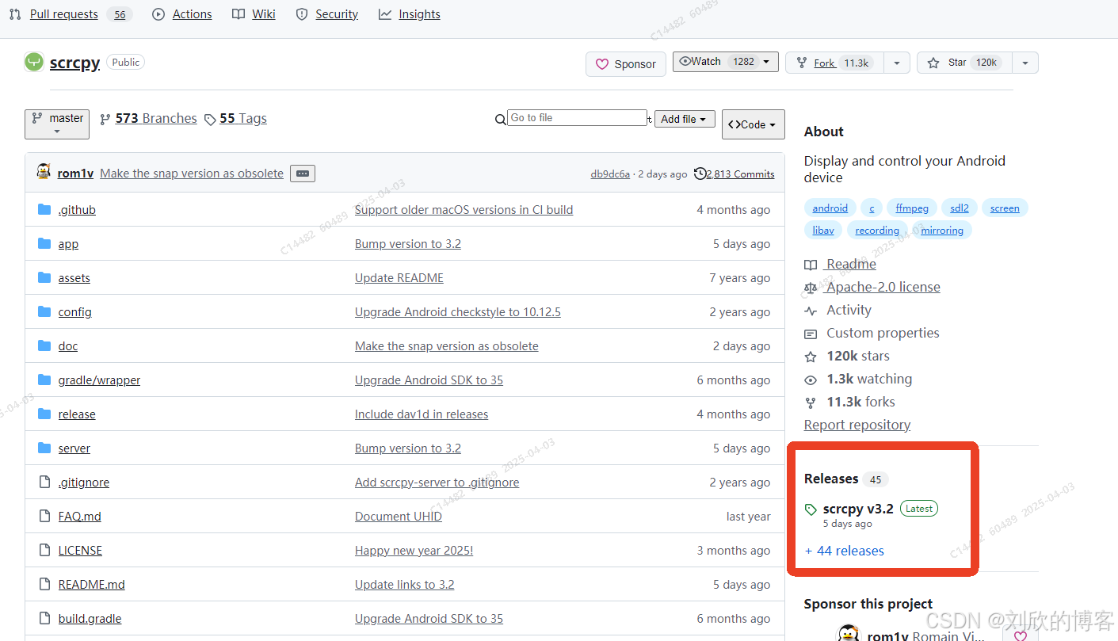Click the gradle/wrapper folder icon
Viewport: 1118px width, 641px height.
(x=44, y=380)
